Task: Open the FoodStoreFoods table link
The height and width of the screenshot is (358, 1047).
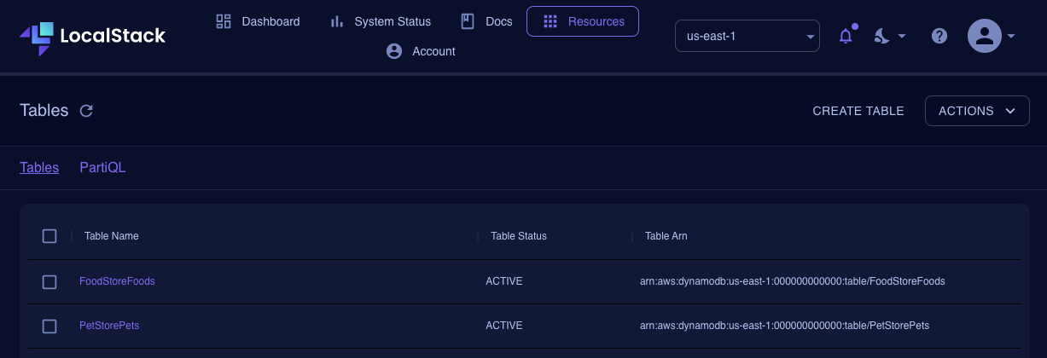Action: [x=117, y=280]
